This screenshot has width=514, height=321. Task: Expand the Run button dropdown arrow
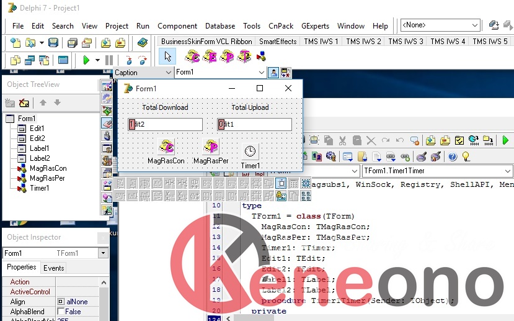(97, 60)
